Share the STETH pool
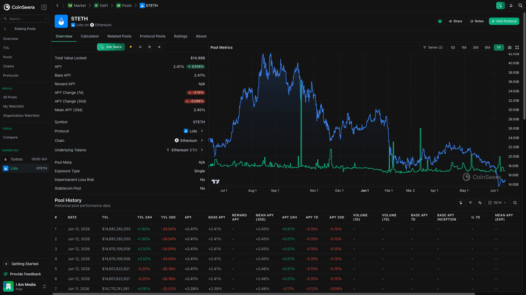The width and height of the screenshot is (526, 295). click(456, 21)
